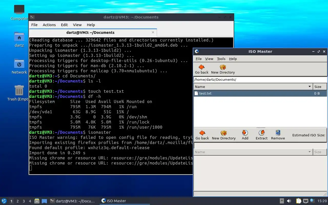
Task: Click the Remove icon in ISO Master
Action: pyautogui.click(x=278, y=133)
